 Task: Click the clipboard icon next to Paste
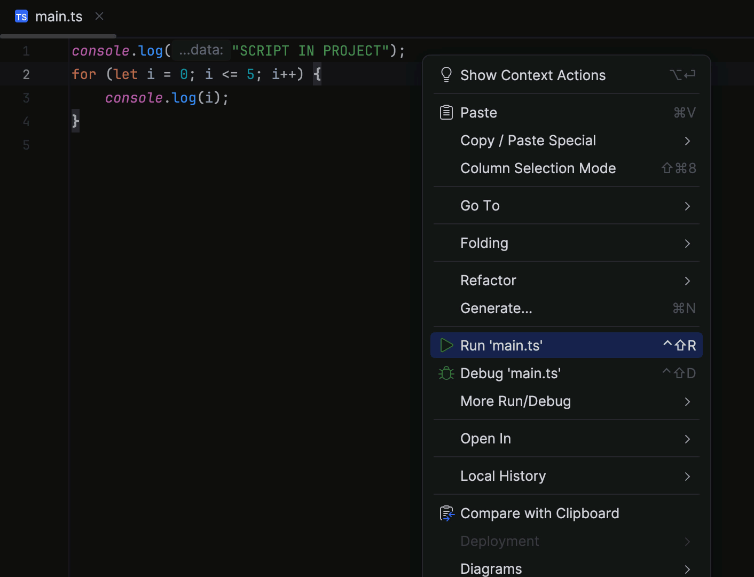[446, 112]
